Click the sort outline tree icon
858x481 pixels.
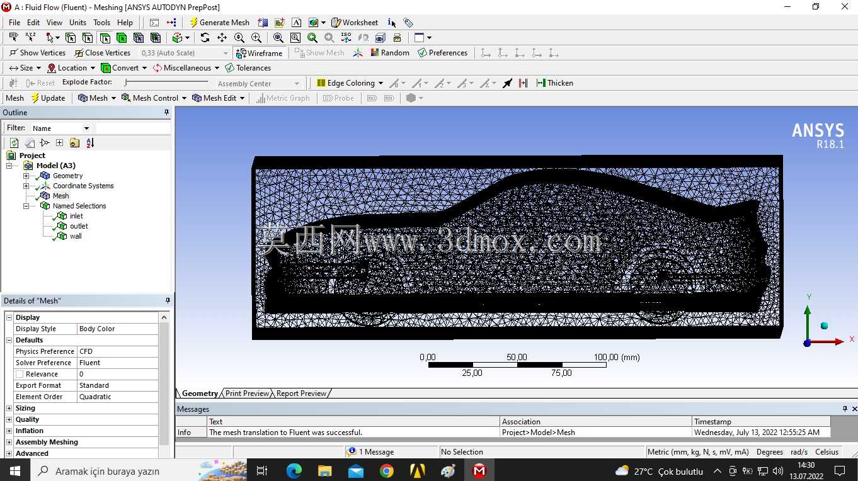90,143
